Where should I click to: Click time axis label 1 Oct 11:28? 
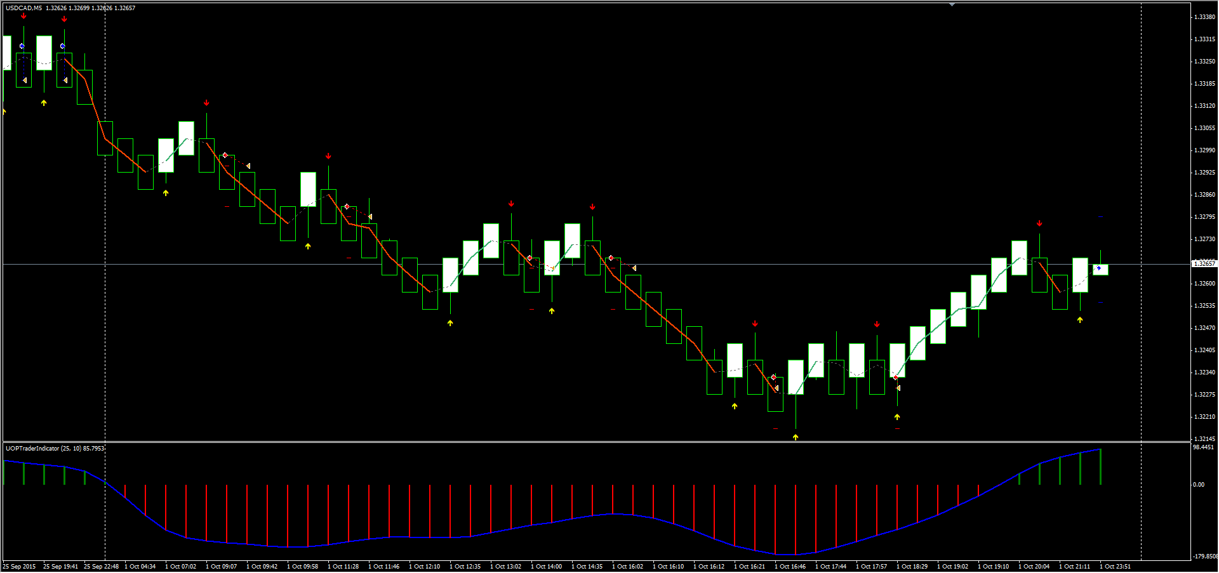343,567
